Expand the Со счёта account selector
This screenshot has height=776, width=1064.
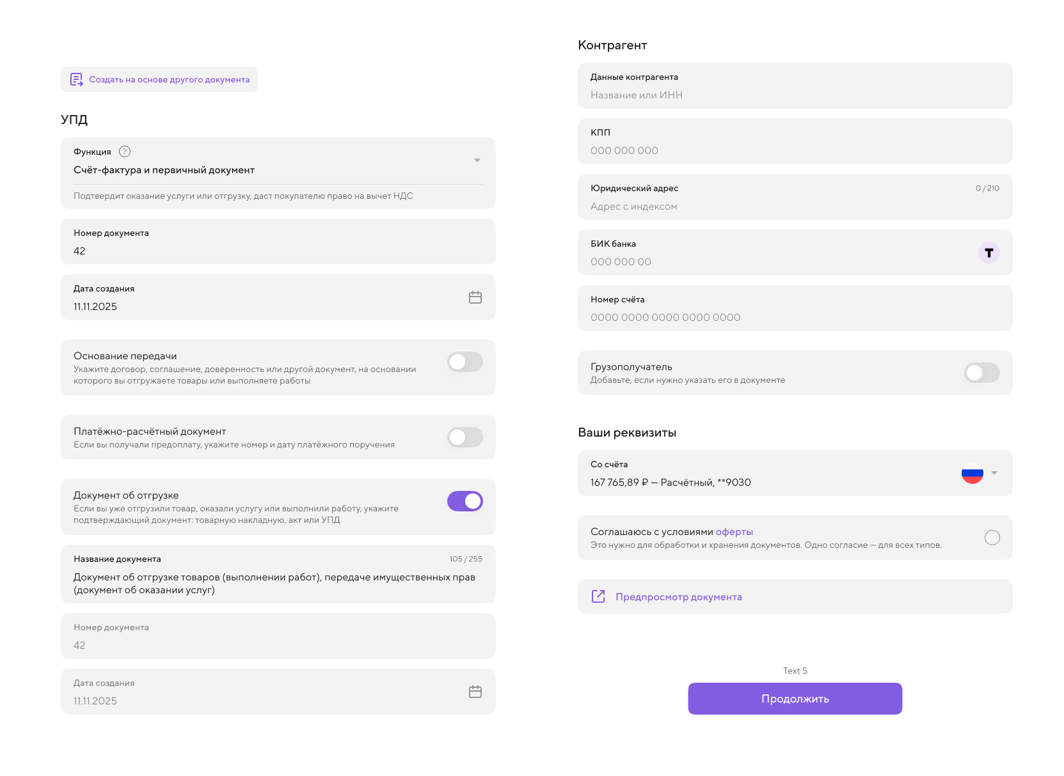[x=994, y=474]
